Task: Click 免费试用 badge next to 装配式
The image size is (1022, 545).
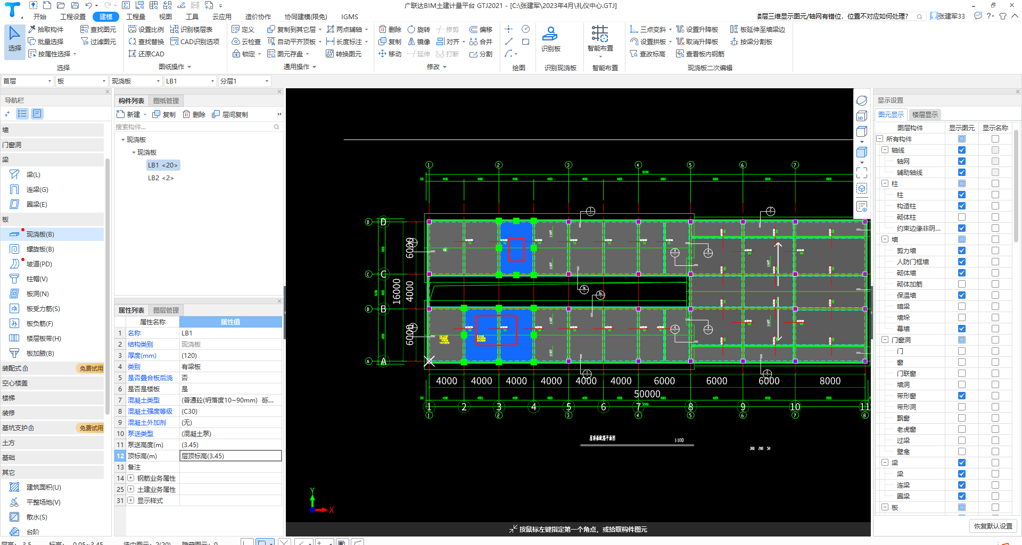Action: click(x=91, y=368)
